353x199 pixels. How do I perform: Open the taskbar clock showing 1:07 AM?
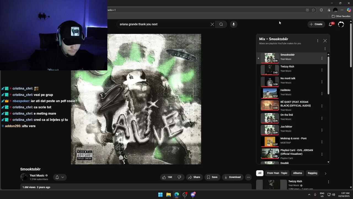coord(343,195)
